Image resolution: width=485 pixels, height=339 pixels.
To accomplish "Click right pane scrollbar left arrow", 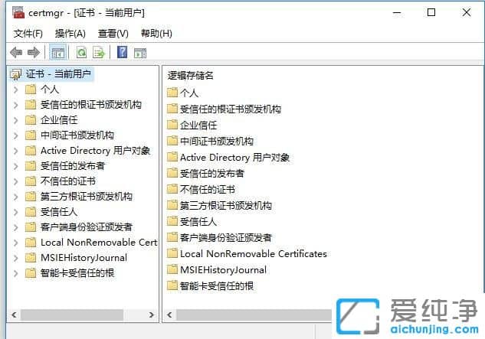I will tap(169, 315).
